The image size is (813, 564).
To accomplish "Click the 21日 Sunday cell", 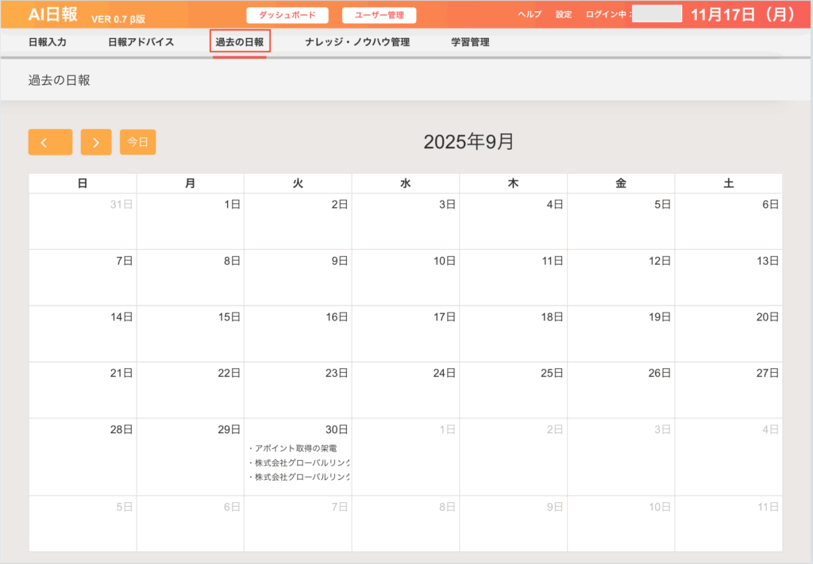I will tap(83, 389).
